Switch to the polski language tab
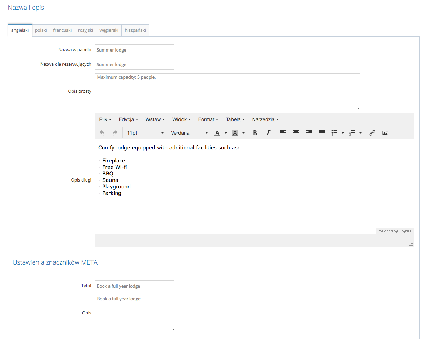 click(x=41, y=30)
